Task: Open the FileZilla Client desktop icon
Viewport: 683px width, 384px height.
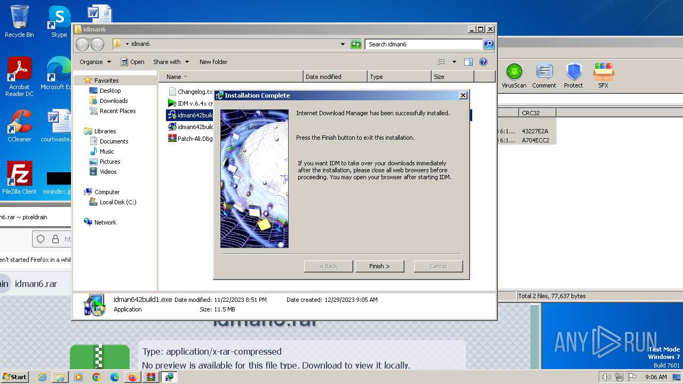Action: pos(19,178)
